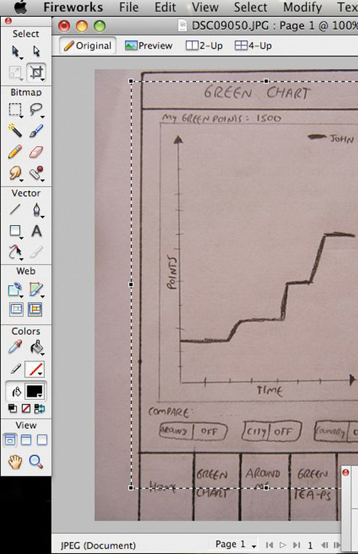Viewport: 358px width, 554px height.
Task: Expand the Page 1 dropdown
Action: tap(236, 544)
